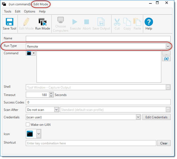Click the Timeout value field showing 180
The height and width of the screenshot is (159, 177).
click(x=37, y=95)
